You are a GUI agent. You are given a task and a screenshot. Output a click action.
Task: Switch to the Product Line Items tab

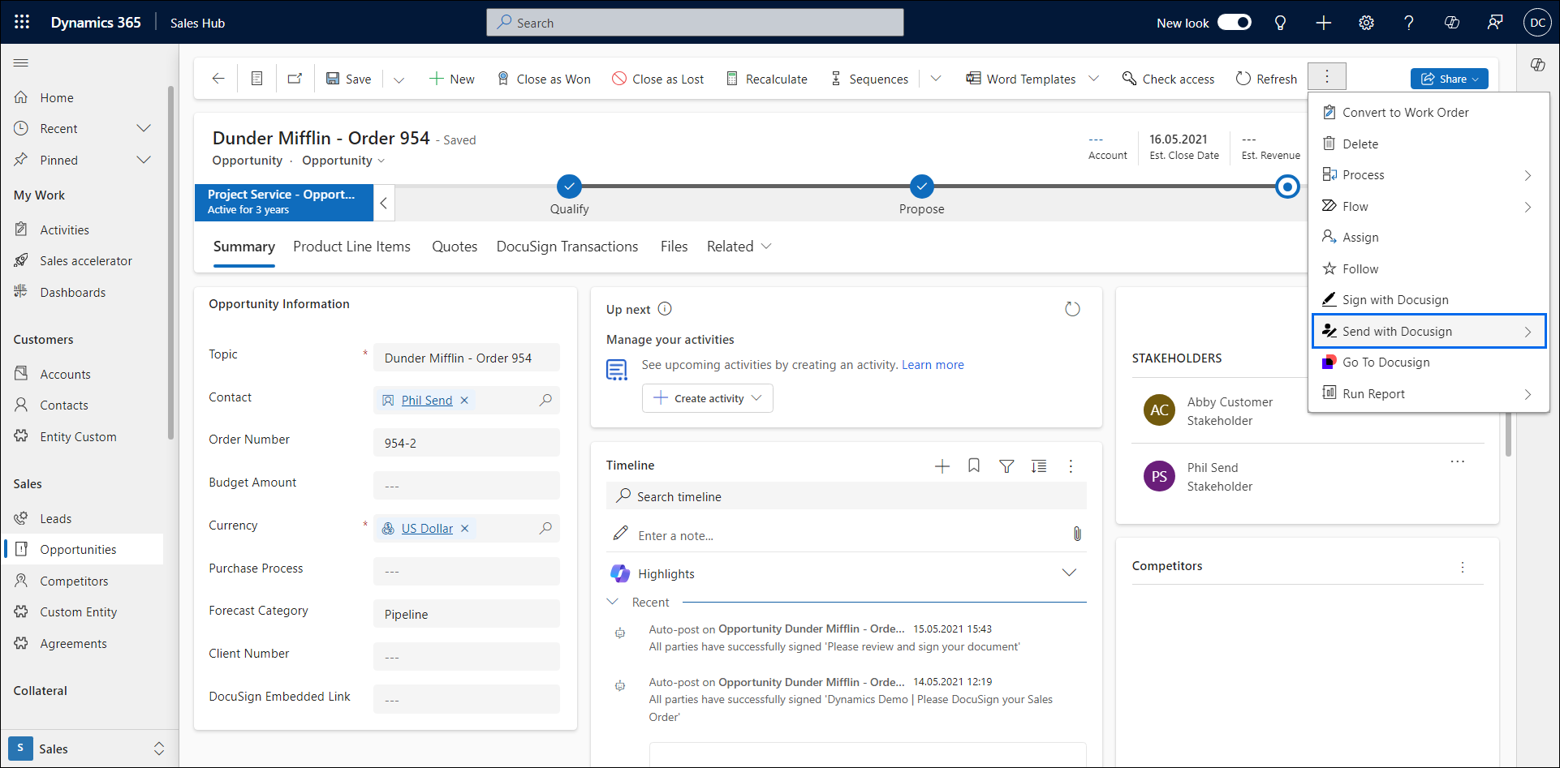[351, 247]
